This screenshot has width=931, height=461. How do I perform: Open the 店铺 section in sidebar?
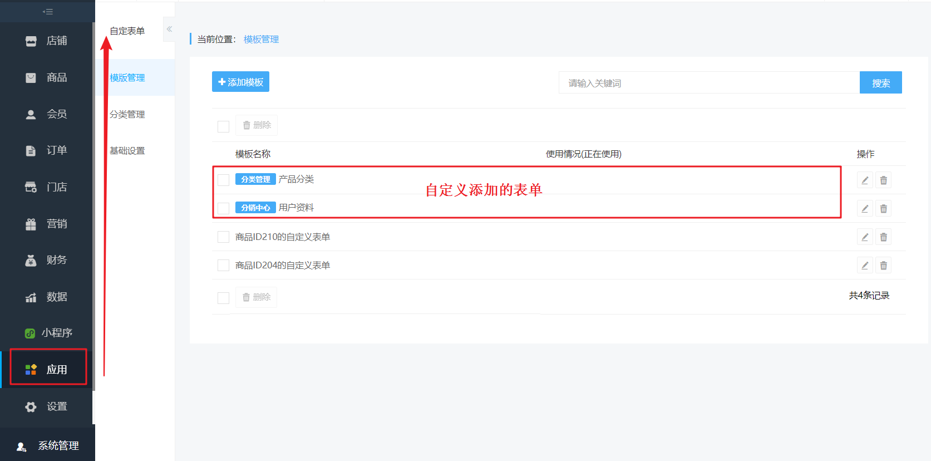pyautogui.click(x=47, y=41)
